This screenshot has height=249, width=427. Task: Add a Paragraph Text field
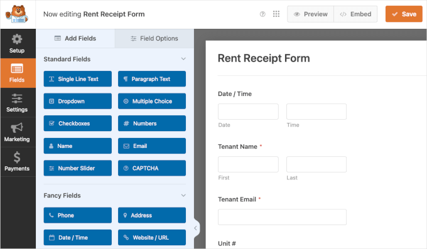click(152, 79)
